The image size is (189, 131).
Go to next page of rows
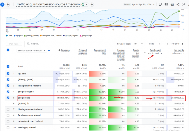pos(182,44)
